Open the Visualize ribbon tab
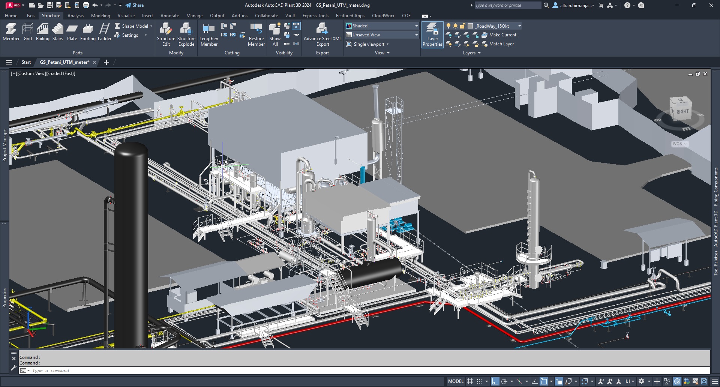This screenshot has width=720, height=387. coord(126,16)
